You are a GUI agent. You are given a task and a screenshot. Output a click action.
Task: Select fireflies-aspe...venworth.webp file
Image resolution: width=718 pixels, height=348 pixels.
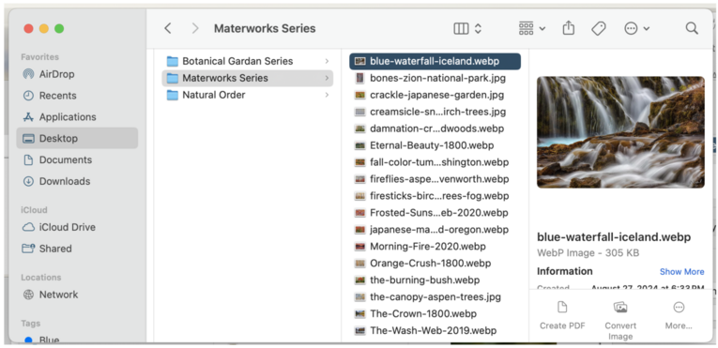tap(435, 179)
